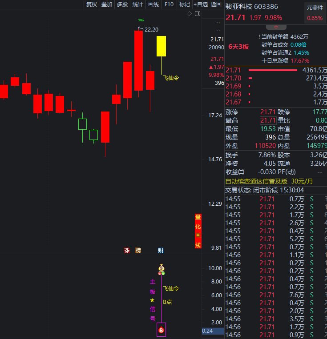Click the 6天3板 streak label
Screen dimensions: 327x339
pos(238,47)
